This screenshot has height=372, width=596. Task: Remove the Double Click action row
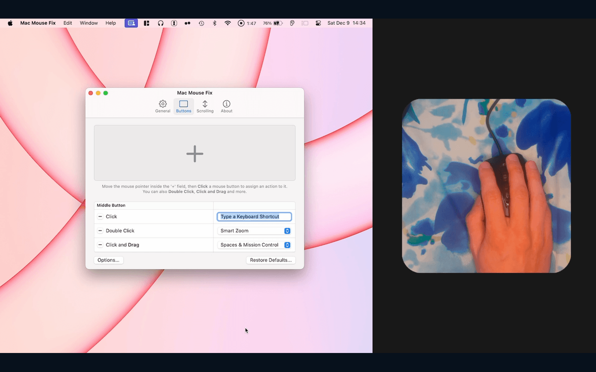(x=100, y=231)
